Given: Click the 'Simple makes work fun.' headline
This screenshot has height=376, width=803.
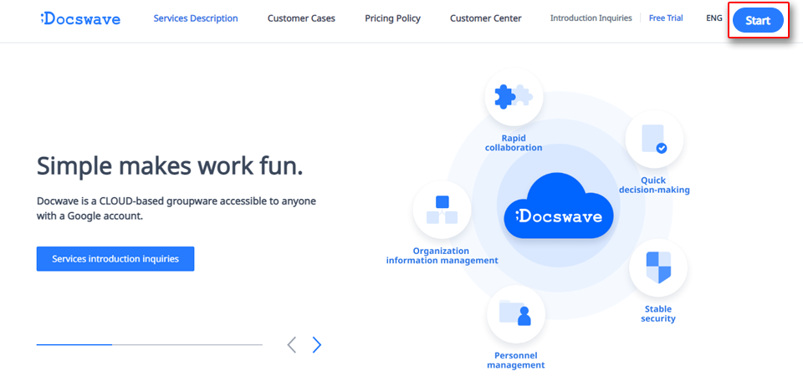Looking at the screenshot, I should click(170, 165).
